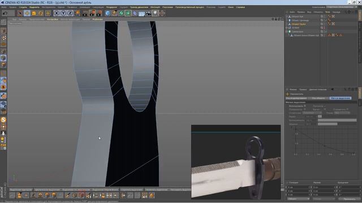Activate the Scale tool icon
This screenshot has height=203, width=362.
[x=34, y=13]
